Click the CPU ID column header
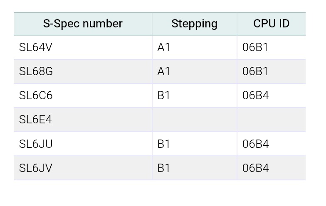This screenshot has width=326, height=206. [271, 24]
